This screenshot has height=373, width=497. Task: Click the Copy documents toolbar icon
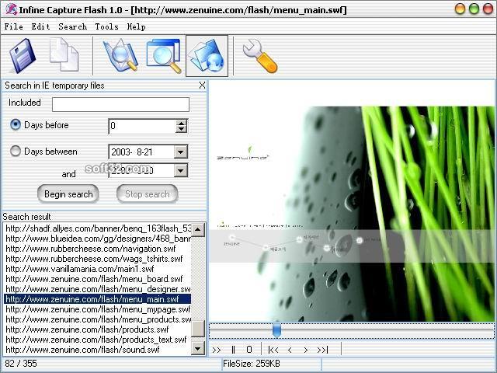click(64, 54)
